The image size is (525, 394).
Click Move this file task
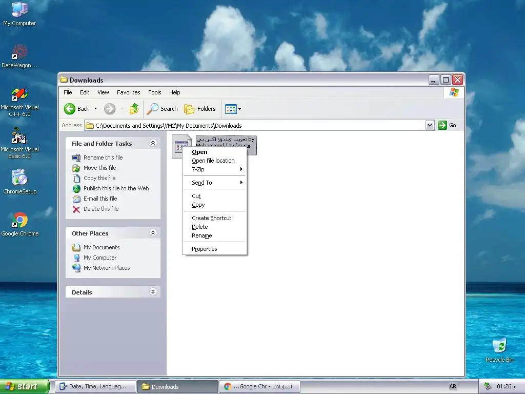tap(100, 168)
